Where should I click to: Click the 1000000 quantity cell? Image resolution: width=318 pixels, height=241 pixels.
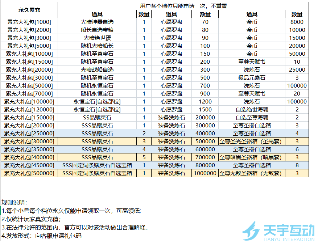(x=205, y=173)
